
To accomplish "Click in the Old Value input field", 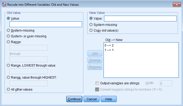I will (x=46, y=24).
